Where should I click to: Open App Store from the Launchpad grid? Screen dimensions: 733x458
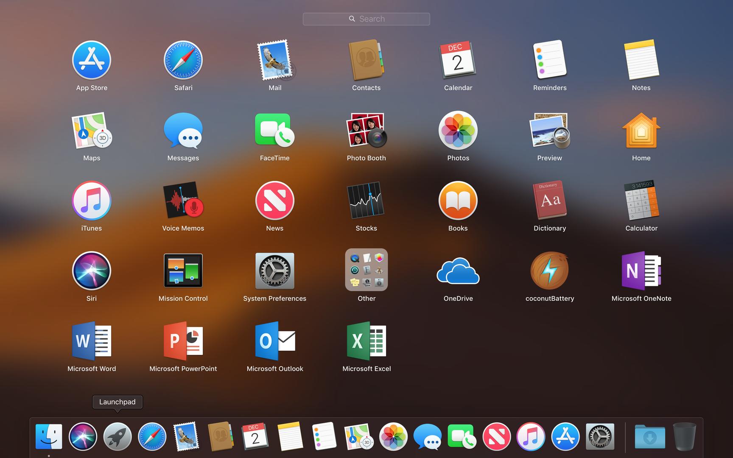coord(92,60)
